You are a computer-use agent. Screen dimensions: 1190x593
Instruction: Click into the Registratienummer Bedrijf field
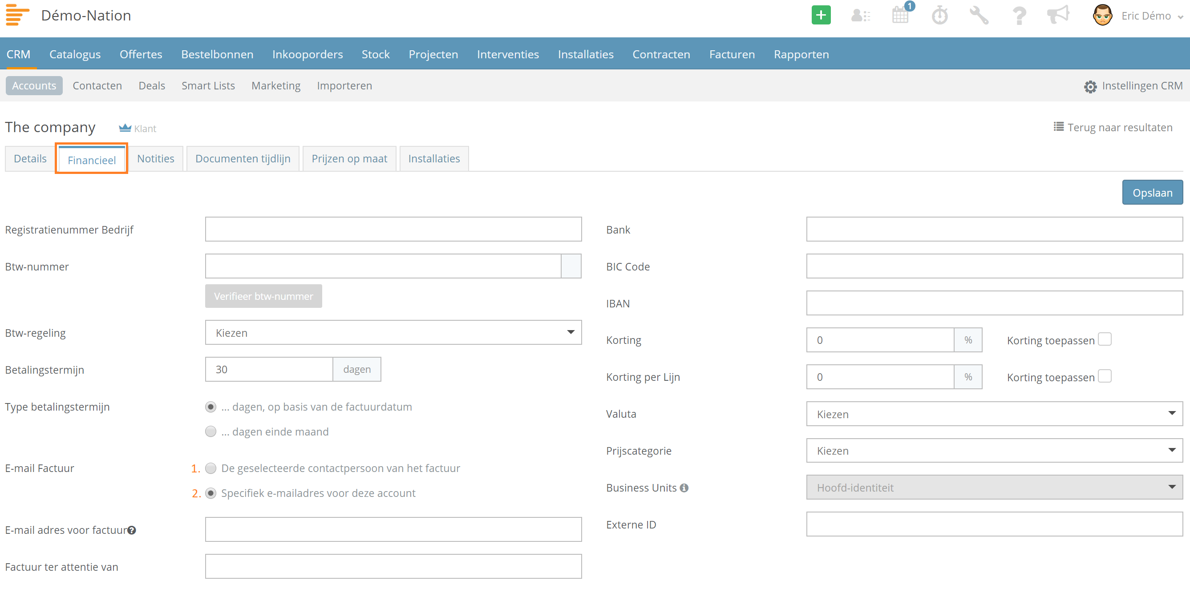coord(393,229)
